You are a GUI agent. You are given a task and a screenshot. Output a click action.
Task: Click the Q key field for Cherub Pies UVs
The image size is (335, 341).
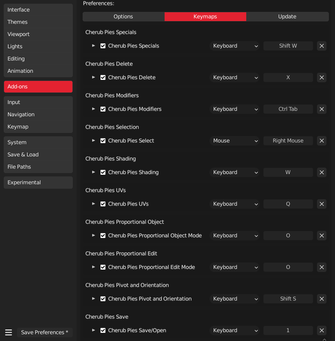click(x=288, y=204)
